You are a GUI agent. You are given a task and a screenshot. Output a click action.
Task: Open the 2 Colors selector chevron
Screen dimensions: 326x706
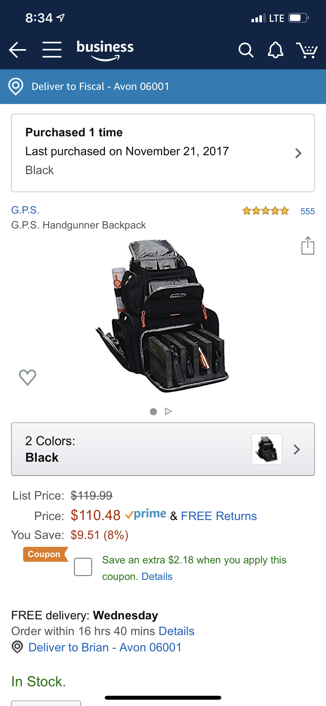[297, 449]
